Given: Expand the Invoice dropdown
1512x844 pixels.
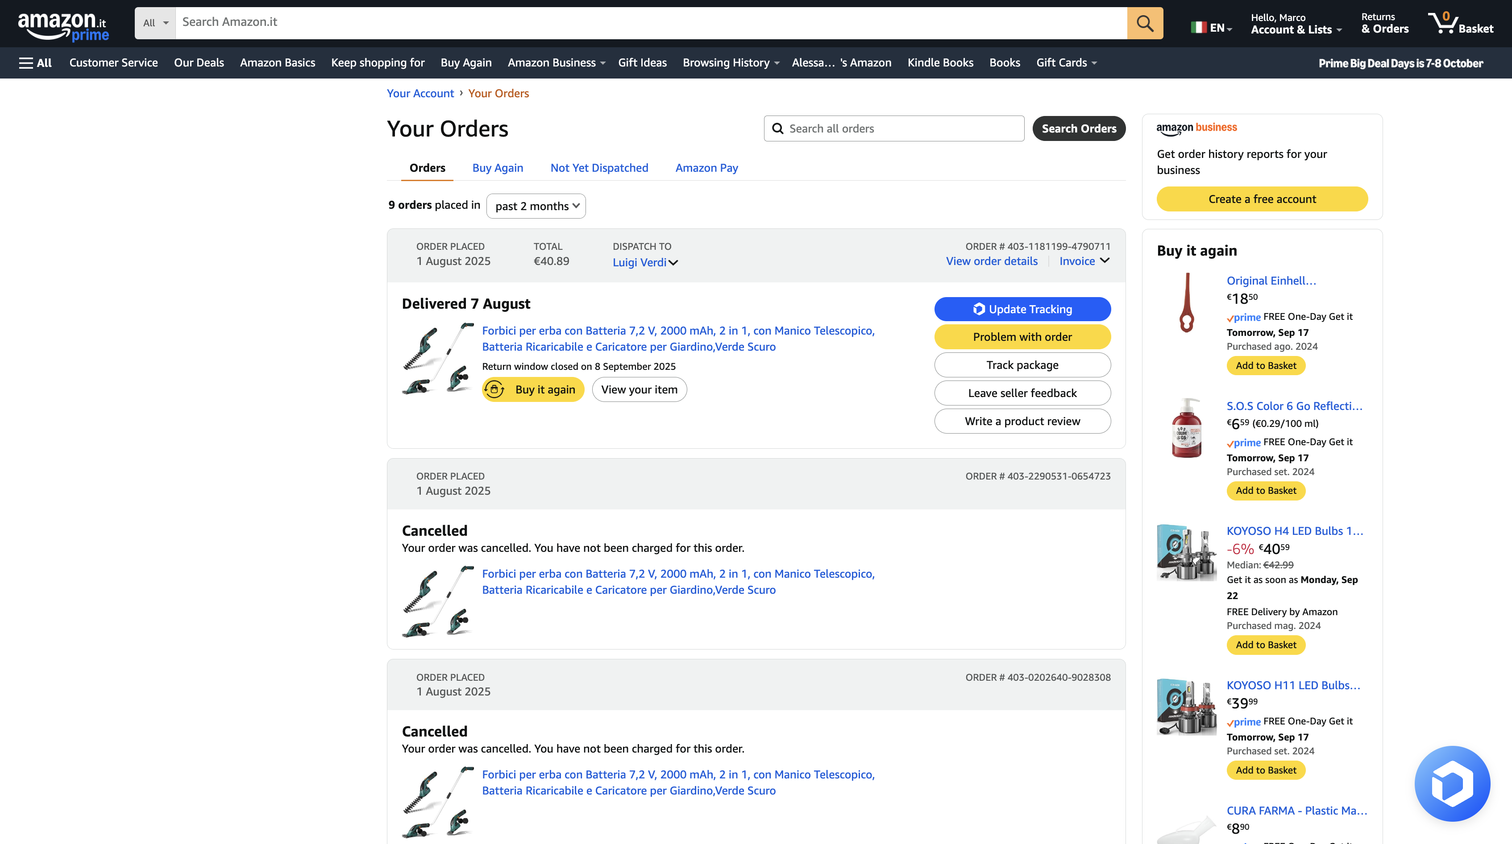Looking at the screenshot, I should tap(1084, 261).
